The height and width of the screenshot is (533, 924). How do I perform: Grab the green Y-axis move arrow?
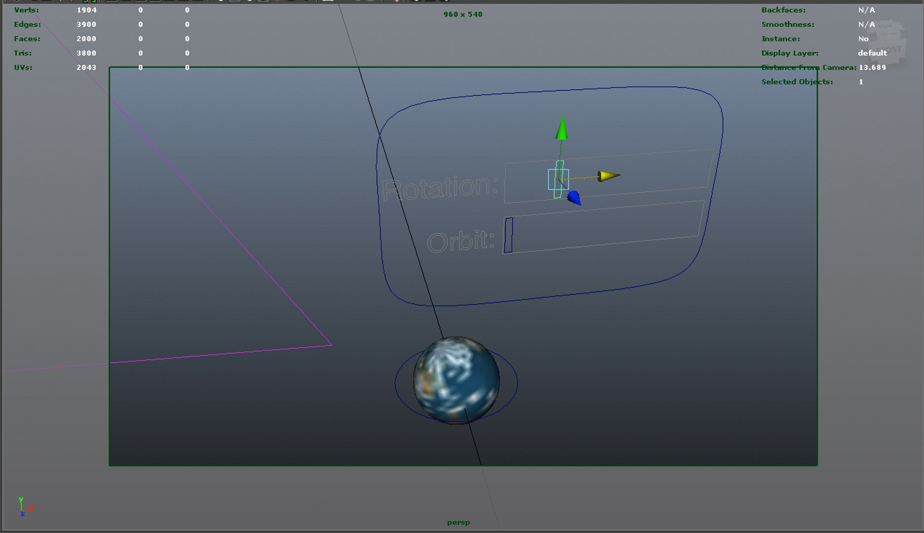click(x=561, y=128)
